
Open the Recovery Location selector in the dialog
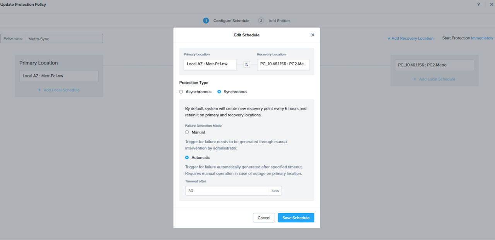(x=283, y=65)
